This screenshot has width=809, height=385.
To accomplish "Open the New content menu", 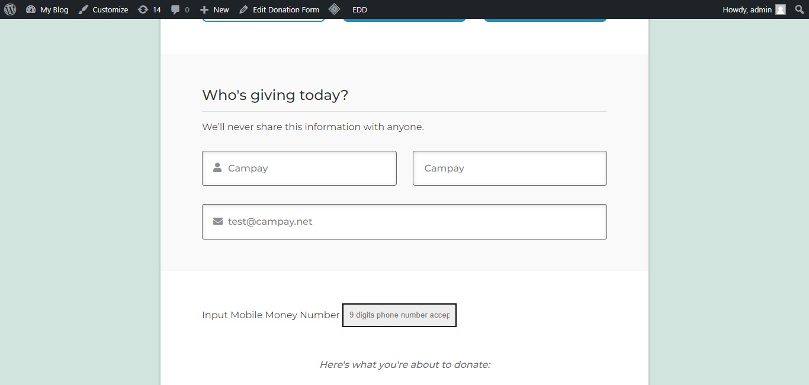I will (x=214, y=9).
